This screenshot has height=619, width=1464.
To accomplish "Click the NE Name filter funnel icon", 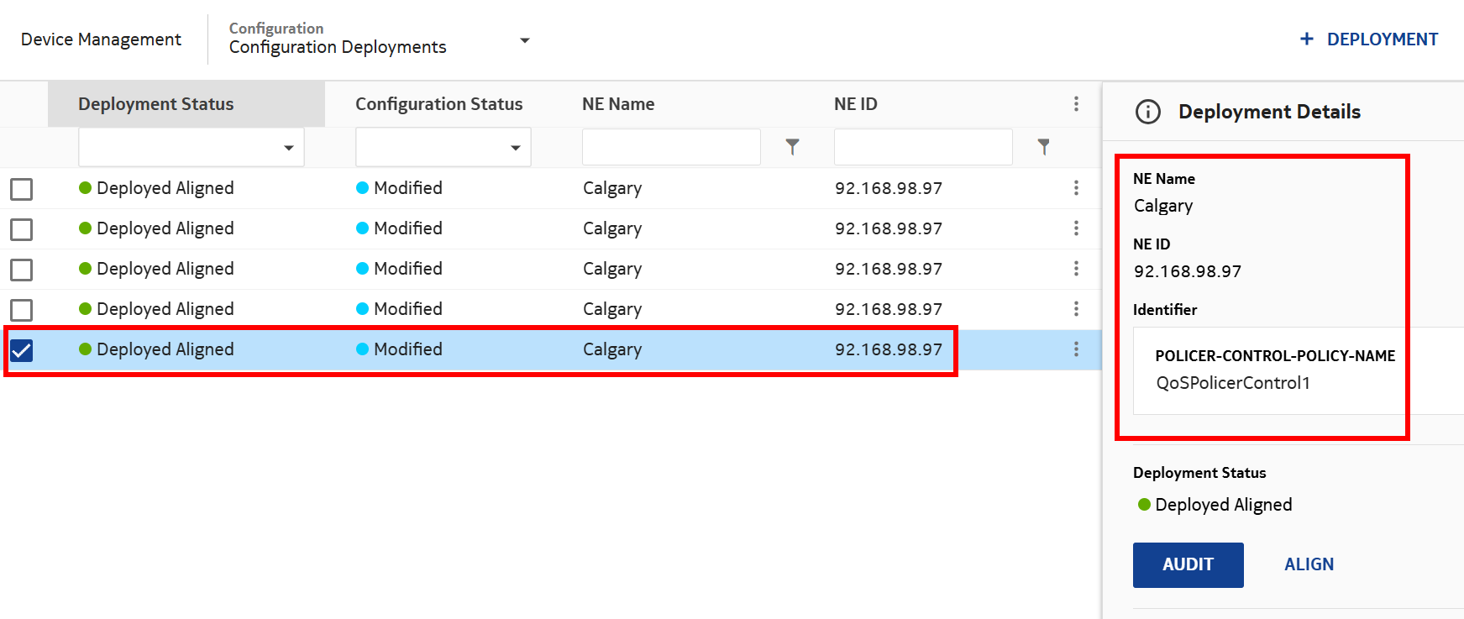I will 791,147.
